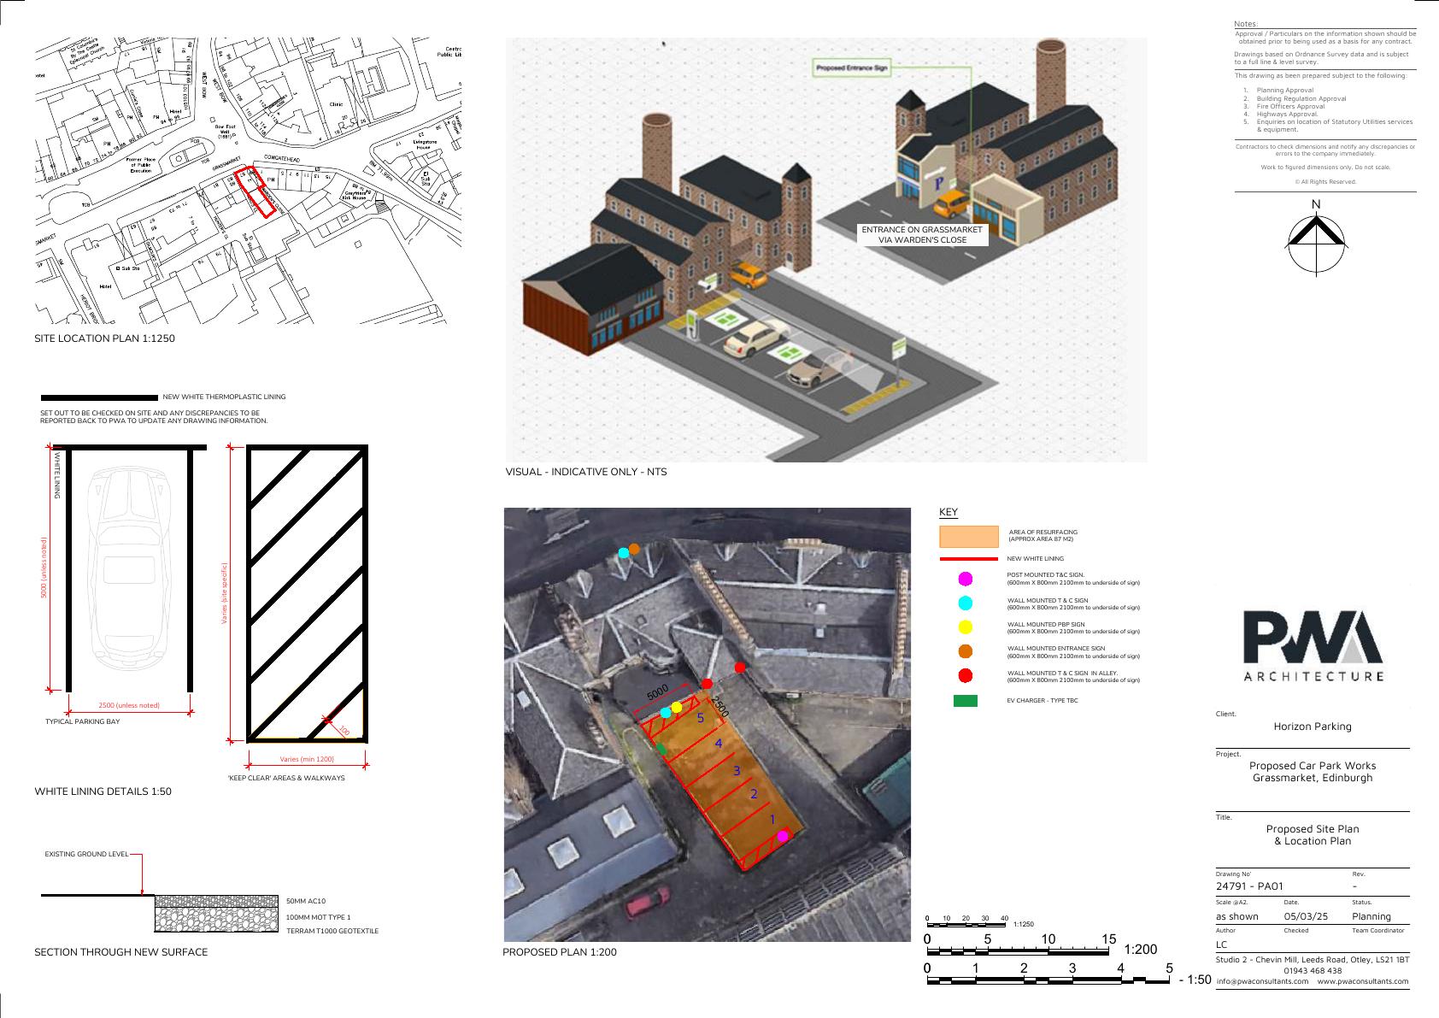Screen dimensions: 1439x1018
Task: Select the magenta post-mounted sign dot in key
Action: pos(966,579)
